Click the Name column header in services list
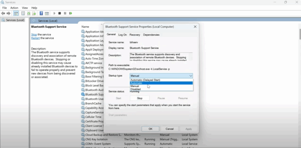This screenshot has height=148, width=301. [x=85, y=27]
